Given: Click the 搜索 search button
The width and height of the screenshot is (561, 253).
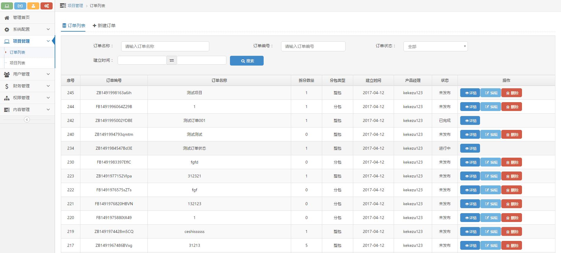Looking at the screenshot, I should click(247, 61).
